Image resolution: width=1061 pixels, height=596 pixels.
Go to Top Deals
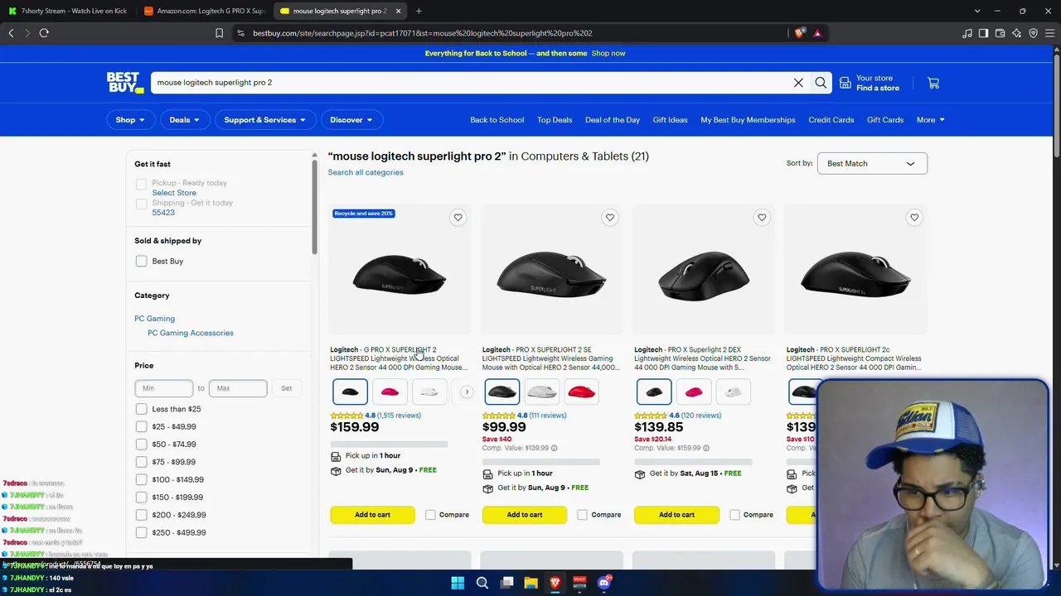tap(555, 120)
